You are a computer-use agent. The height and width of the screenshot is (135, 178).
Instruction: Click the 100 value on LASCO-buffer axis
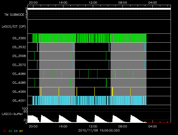24,109
